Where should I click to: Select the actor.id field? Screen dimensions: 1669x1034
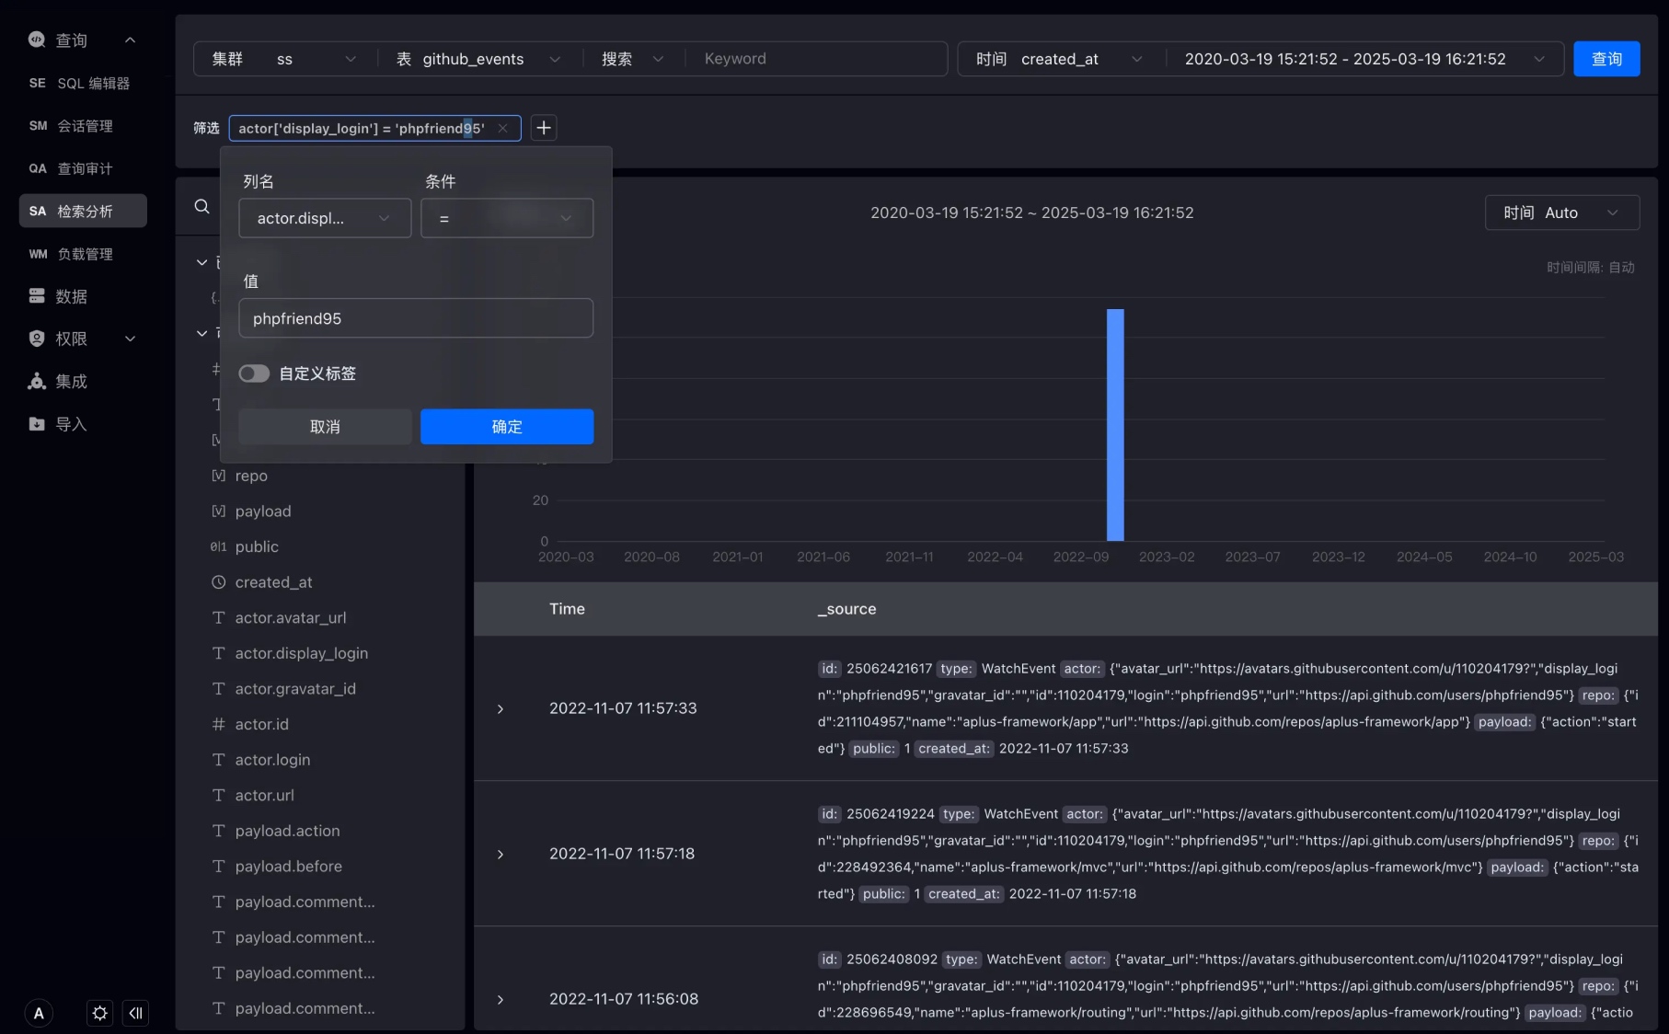tap(261, 724)
